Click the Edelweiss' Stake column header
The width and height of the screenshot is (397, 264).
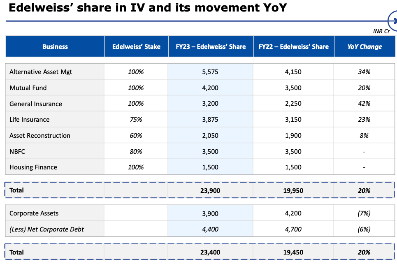click(136, 46)
